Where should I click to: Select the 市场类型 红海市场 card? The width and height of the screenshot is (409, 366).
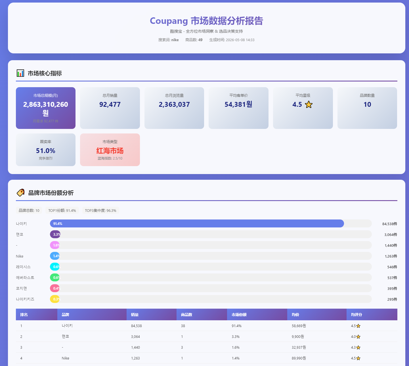coord(110,150)
